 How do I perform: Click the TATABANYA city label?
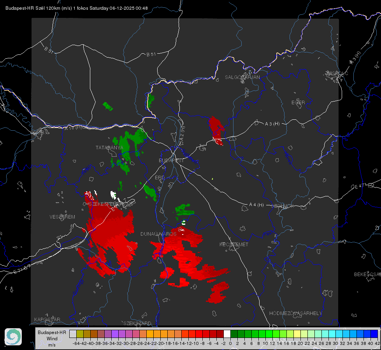[109, 147]
